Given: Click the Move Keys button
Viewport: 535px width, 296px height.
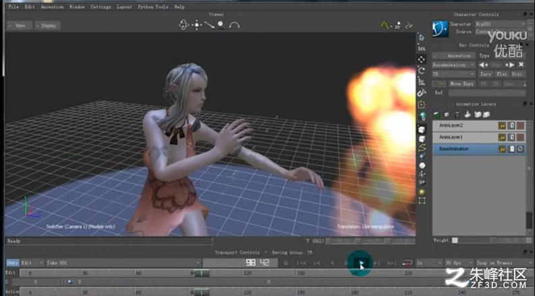Looking at the screenshot, I should 461,83.
